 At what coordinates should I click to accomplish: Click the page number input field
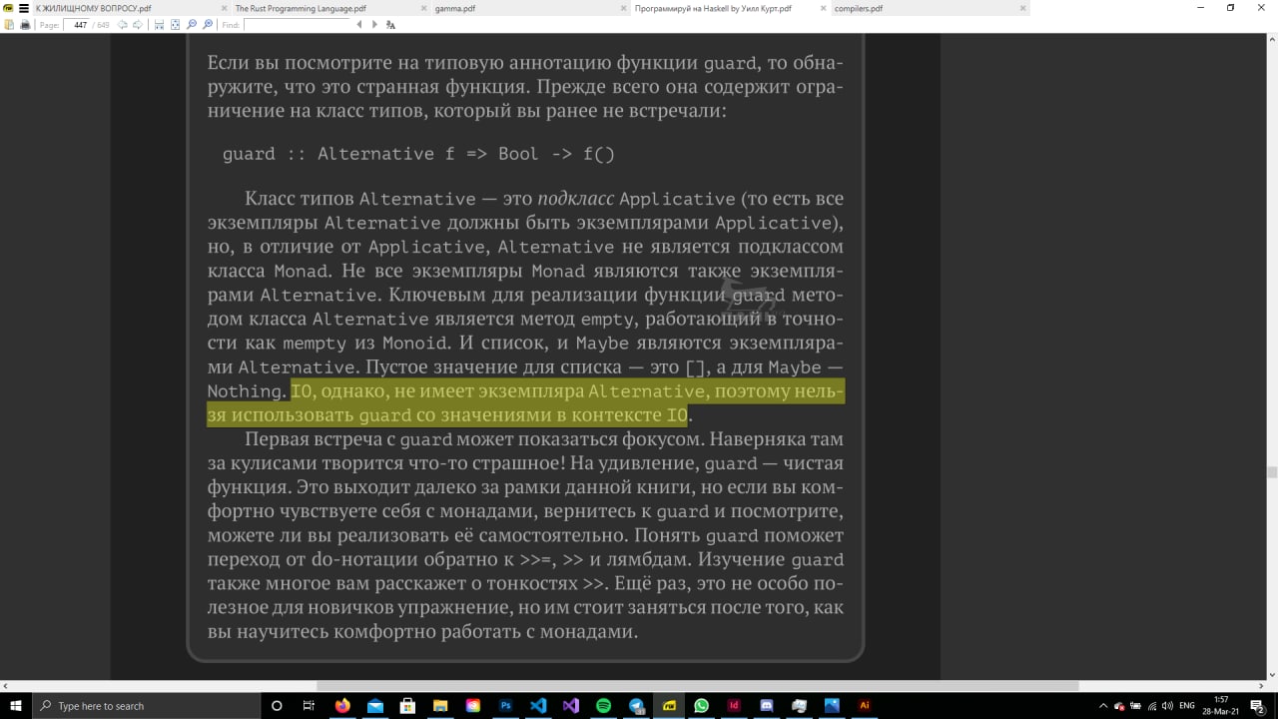click(78, 25)
